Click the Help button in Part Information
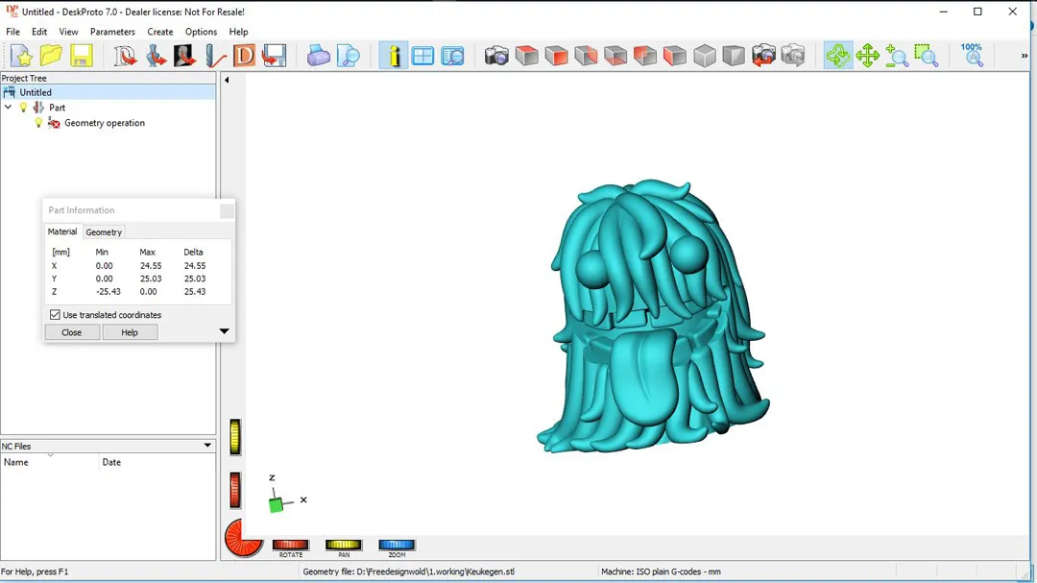The image size is (1037, 583). (x=130, y=332)
